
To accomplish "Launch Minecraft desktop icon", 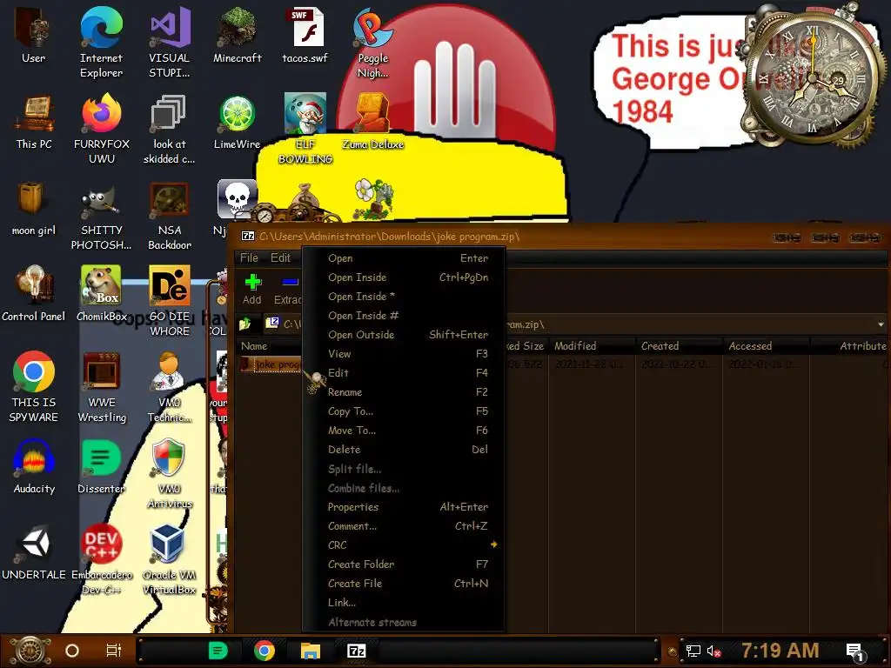I will [x=238, y=37].
